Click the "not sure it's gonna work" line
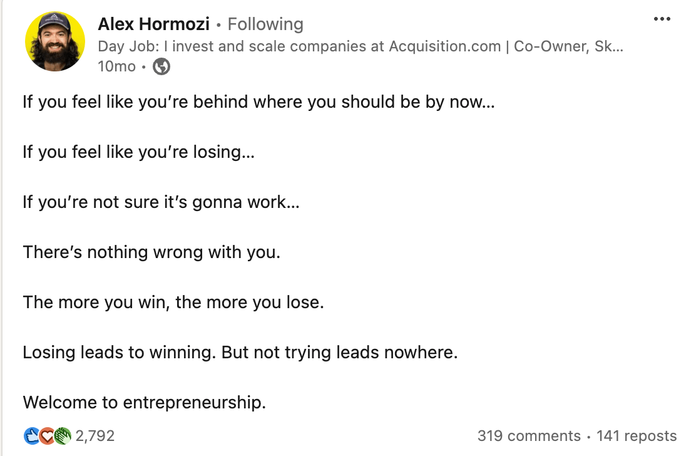The width and height of the screenshot is (696, 456). 161,202
